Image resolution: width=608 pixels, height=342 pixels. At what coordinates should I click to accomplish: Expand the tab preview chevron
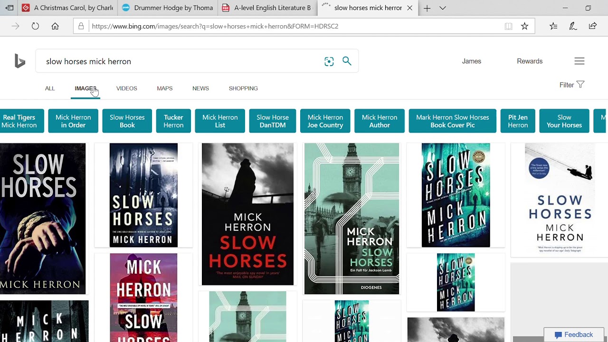(x=443, y=8)
